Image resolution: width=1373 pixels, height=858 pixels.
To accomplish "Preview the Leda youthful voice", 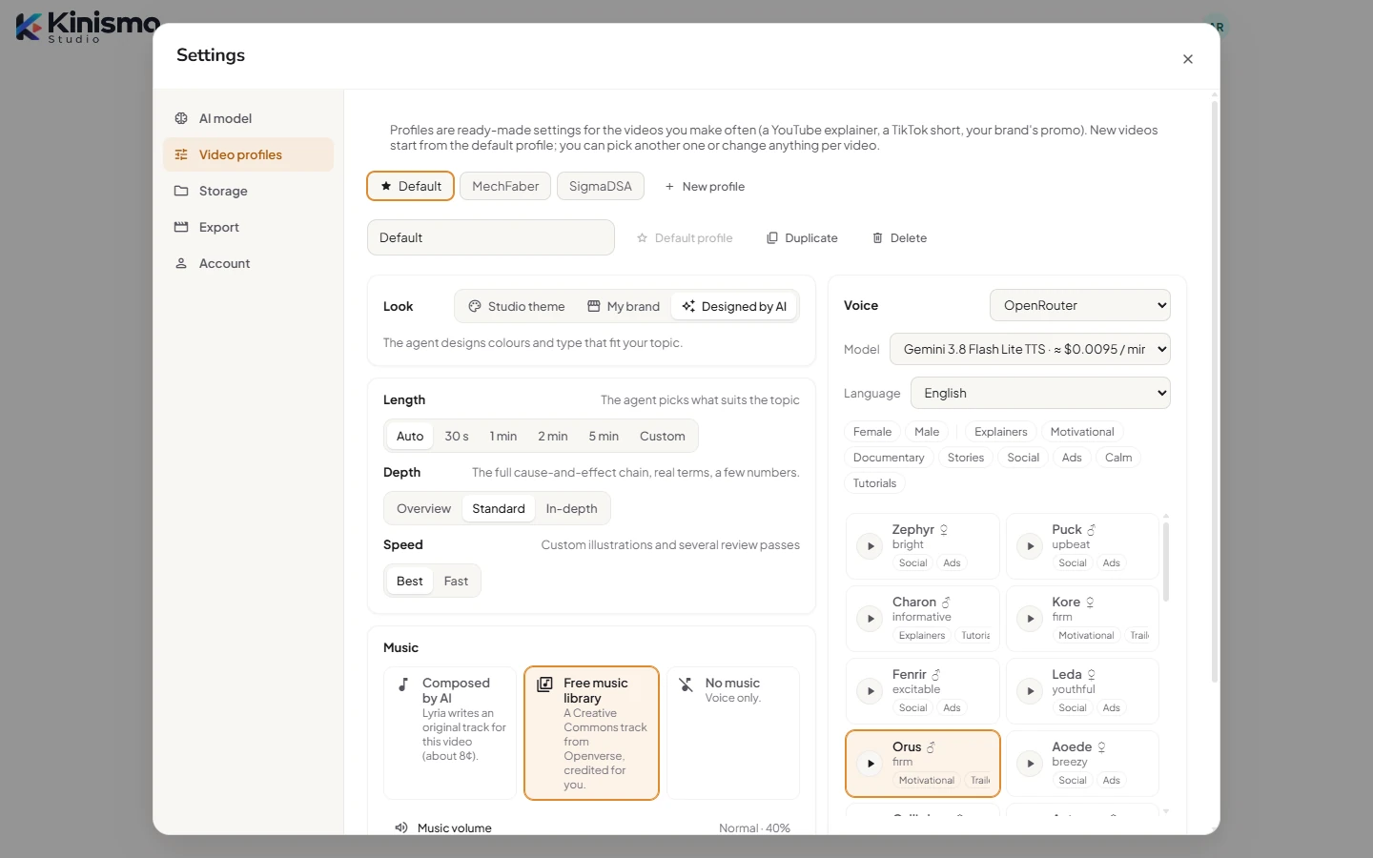I will point(1030,691).
